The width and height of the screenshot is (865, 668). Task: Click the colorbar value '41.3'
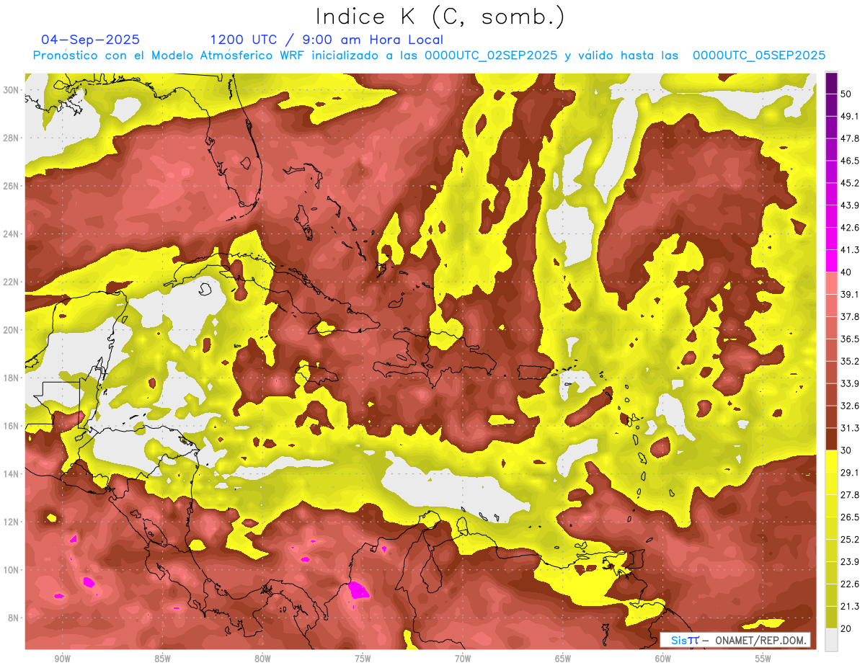849,250
